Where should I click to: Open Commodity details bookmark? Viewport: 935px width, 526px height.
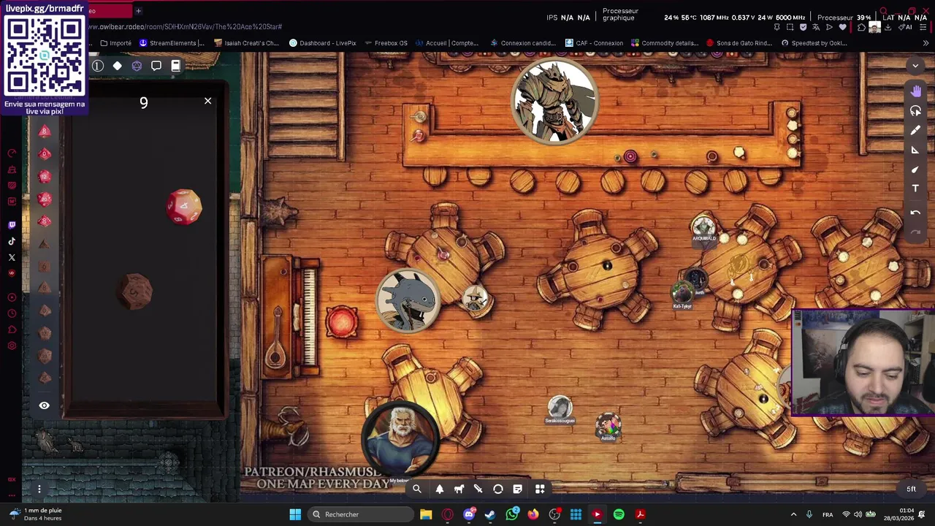(x=665, y=43)
